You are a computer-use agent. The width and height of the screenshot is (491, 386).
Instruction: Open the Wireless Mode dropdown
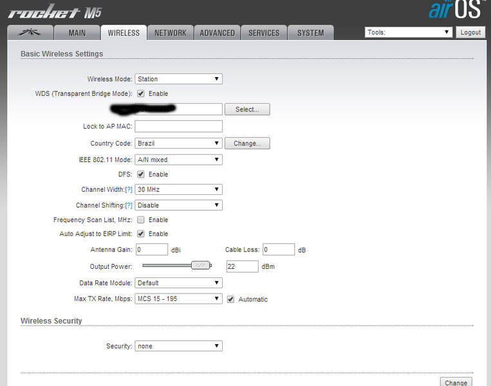pyautogui.click(x=178, y=79)
